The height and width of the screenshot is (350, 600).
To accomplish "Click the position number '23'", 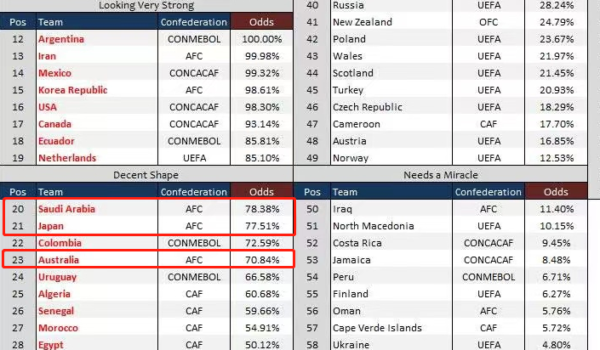I will (18, 260).
